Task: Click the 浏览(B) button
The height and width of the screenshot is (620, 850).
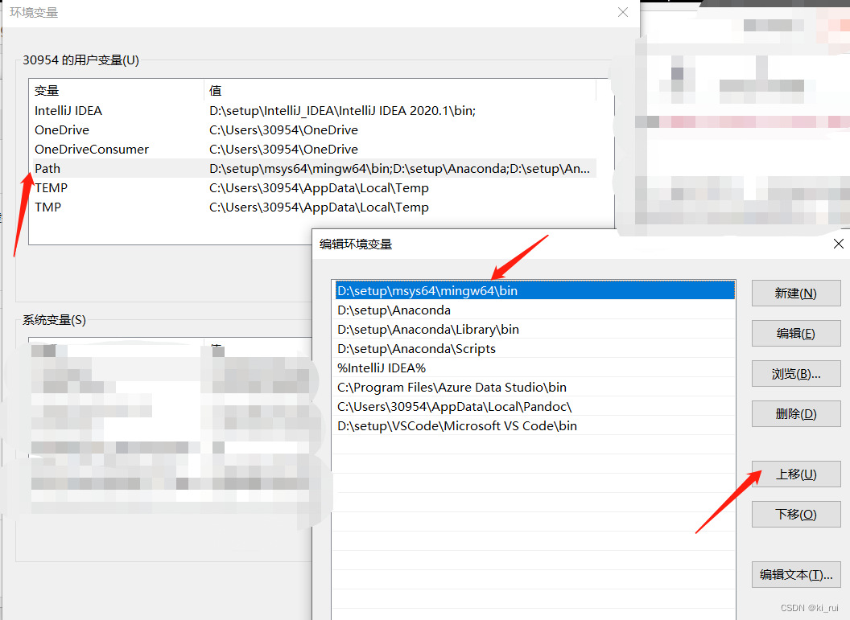Action: (x=795, y=373)
